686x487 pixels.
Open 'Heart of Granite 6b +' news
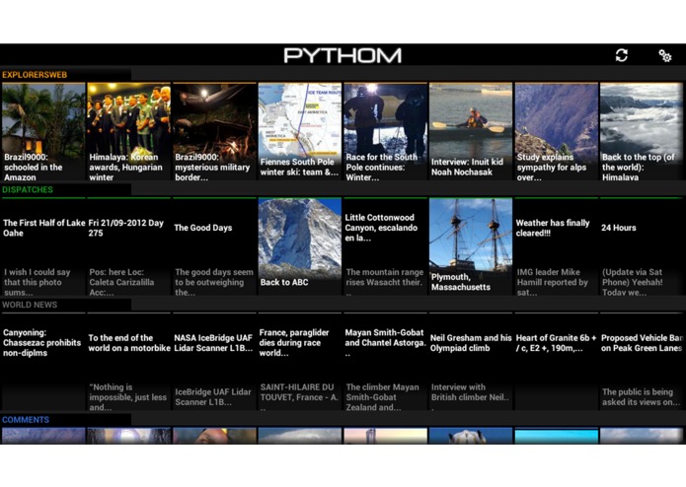point(557,362)
